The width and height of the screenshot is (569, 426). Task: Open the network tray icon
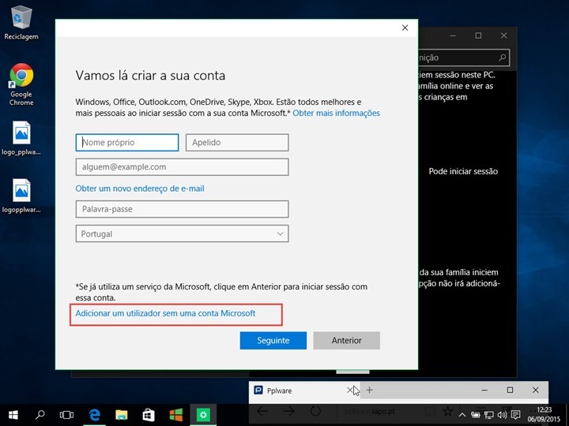[489, 415]
